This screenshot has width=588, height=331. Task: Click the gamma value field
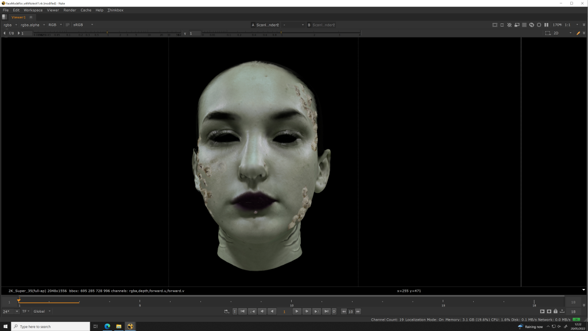click(x=194, y=33)
